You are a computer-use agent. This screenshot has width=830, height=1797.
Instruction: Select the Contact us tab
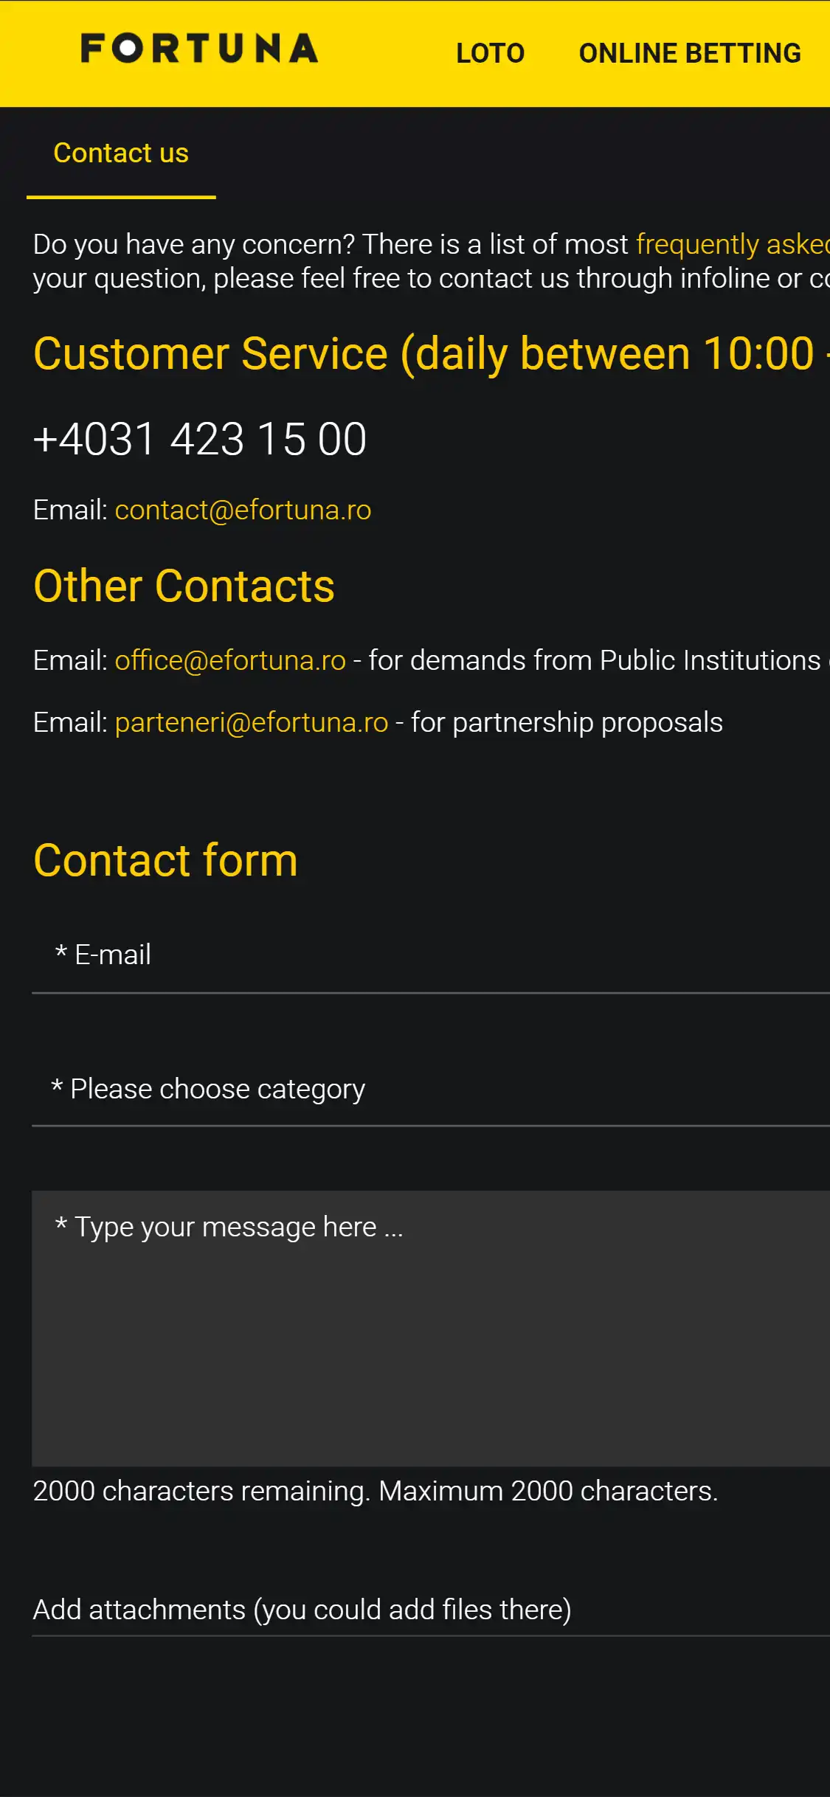(x=121, y=153)
